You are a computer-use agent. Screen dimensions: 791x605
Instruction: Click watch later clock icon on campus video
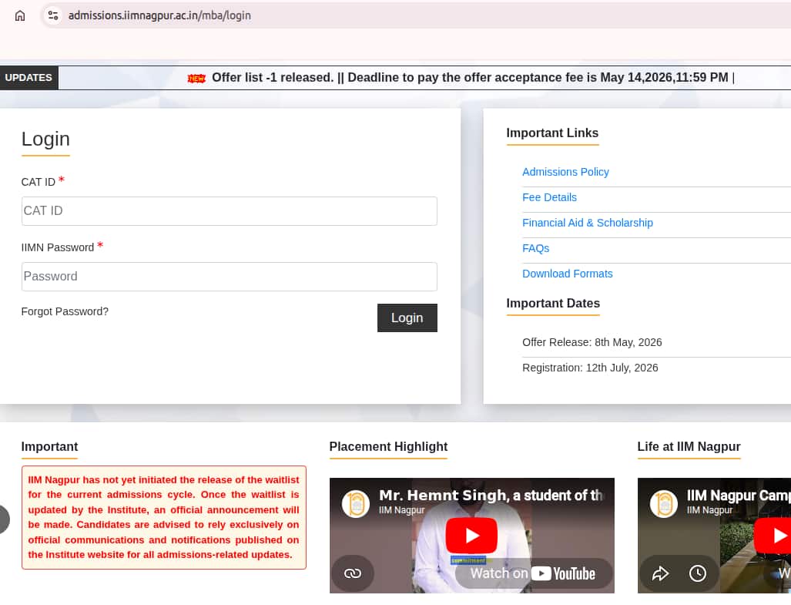[x=698, y=573]
